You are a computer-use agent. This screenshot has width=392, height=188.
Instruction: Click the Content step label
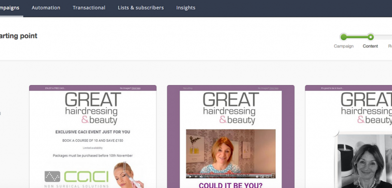pyautogui.click(x=370, y=46)
